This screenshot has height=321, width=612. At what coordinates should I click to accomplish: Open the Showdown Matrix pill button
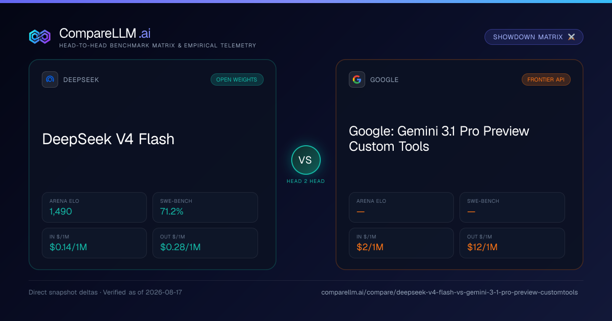point(534,37)
